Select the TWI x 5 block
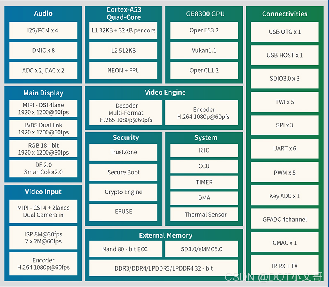 point(285,102)
